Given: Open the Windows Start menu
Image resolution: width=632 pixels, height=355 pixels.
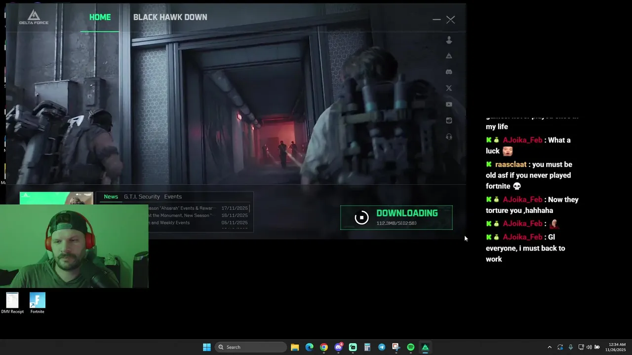Looking at the screenshot, I should click(207, 347).
